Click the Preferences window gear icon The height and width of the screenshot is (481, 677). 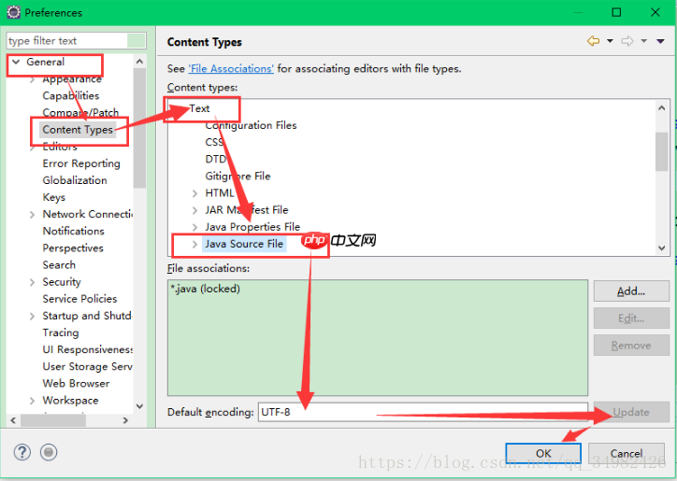coord(14,12)
